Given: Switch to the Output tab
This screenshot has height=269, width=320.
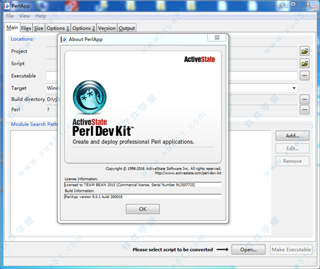Looking at the screenshot, I should click(x=127, y=28).
